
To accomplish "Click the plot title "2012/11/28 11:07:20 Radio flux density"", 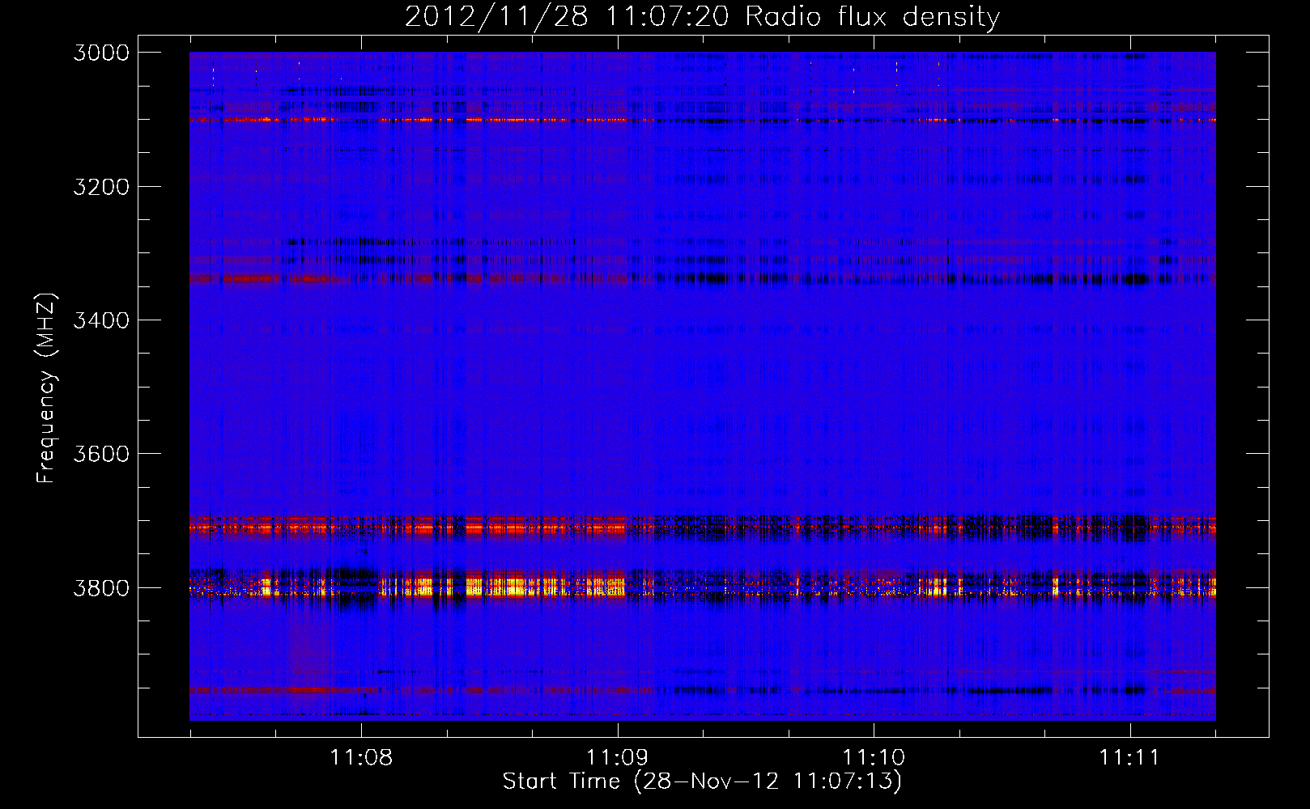I will tap(702, 17).
